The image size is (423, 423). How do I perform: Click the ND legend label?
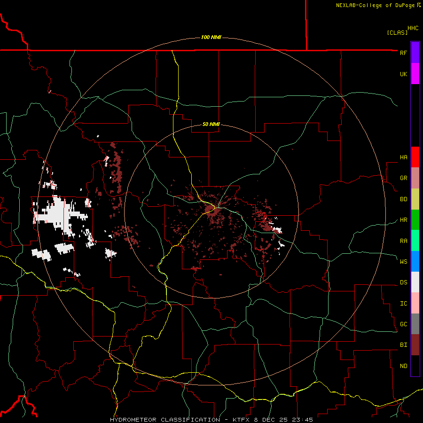pos(403,366)
